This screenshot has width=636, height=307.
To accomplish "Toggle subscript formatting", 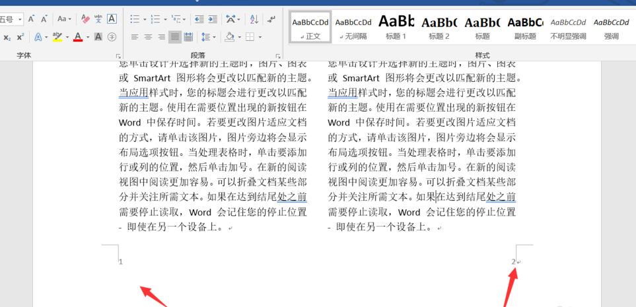I will [x=7, y=38].
